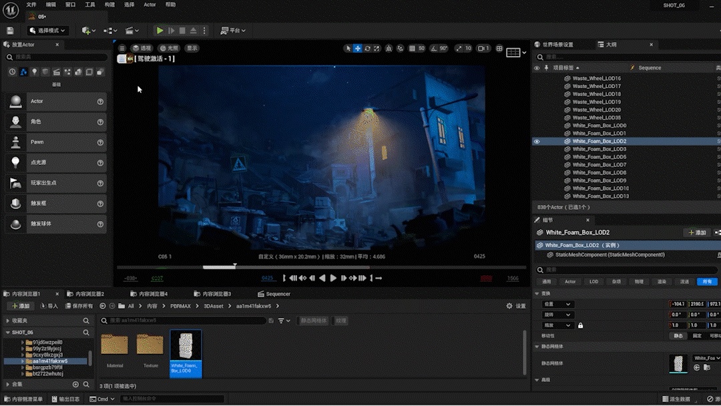Open the 工具 menu

coord(90,5)
